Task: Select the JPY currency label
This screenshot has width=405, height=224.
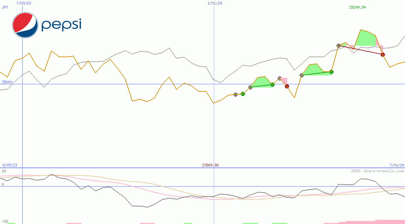Action: (5, 7)
